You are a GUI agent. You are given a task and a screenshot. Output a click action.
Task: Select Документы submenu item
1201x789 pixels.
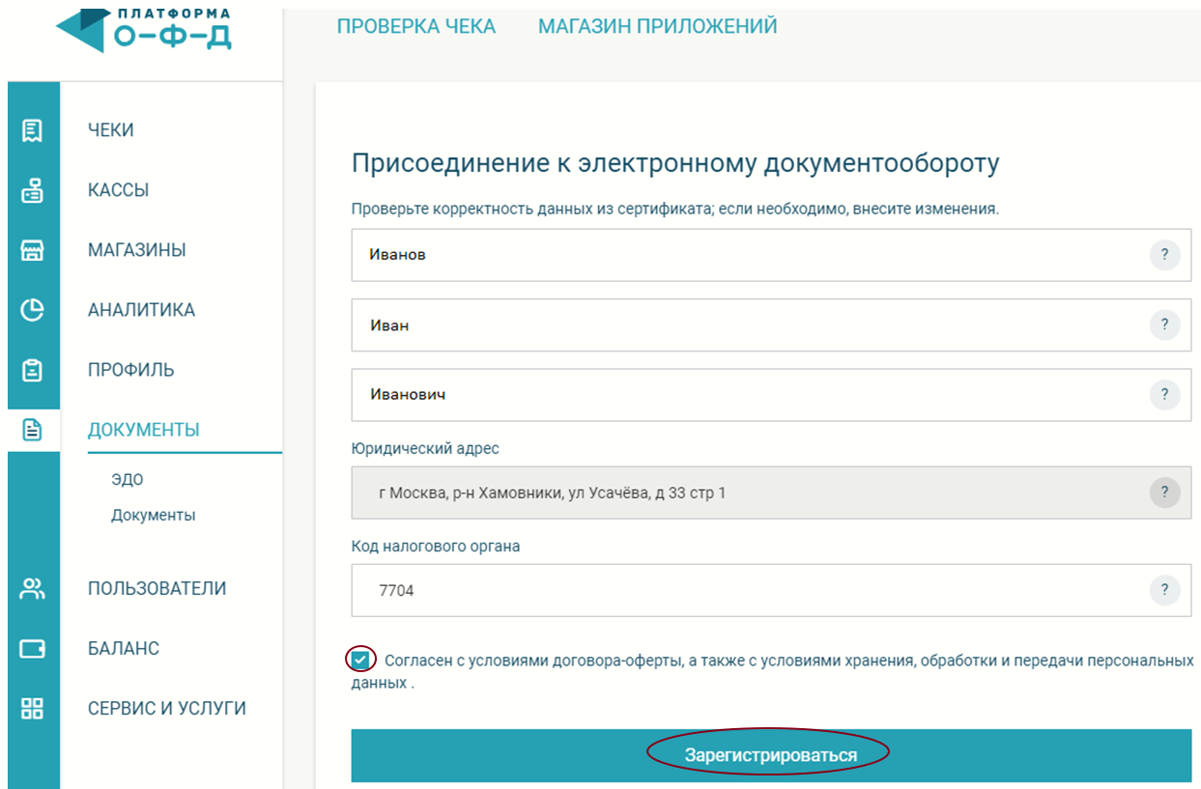[153, 516]
